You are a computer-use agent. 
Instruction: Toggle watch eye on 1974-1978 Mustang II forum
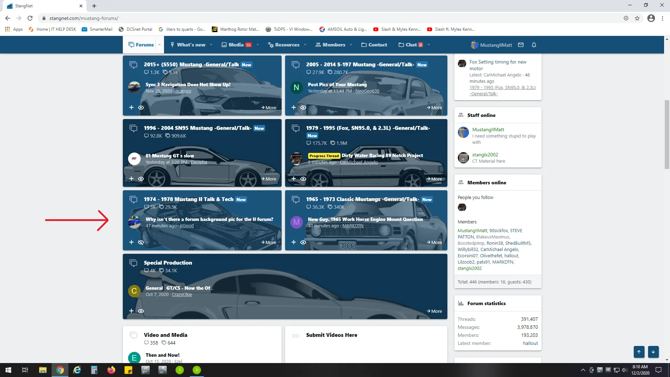click(x=141, y=242)
